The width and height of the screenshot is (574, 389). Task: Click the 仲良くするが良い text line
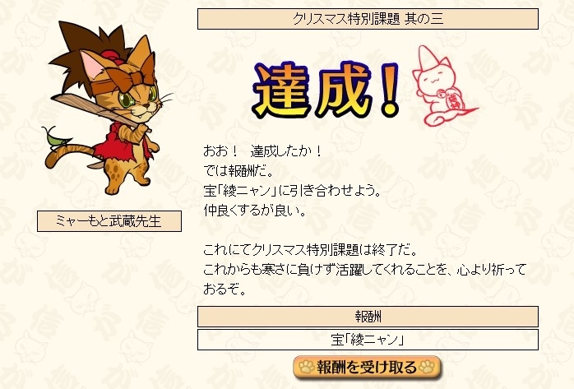pyautogui.click(x=254, y=210)
